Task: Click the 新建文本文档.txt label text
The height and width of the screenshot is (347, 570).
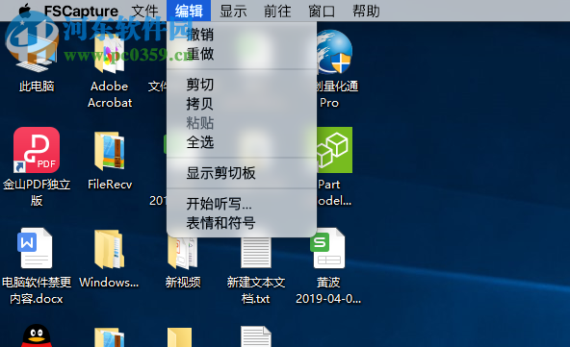Action: [x=256, y=290]
